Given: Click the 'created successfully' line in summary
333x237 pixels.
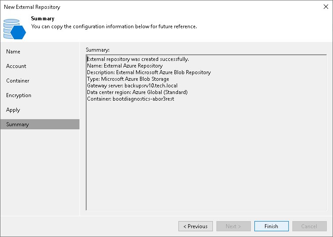Looking at the screenshot, I should (x=138, y=59).
